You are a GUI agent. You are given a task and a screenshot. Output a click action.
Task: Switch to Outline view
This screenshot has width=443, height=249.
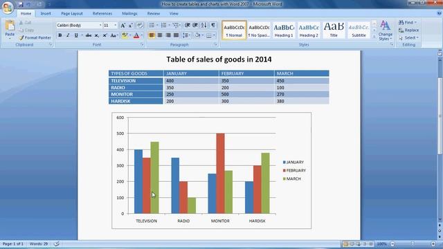(x=365, y=243)
